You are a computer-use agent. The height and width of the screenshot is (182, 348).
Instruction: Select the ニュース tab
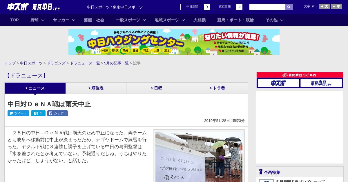35,88
